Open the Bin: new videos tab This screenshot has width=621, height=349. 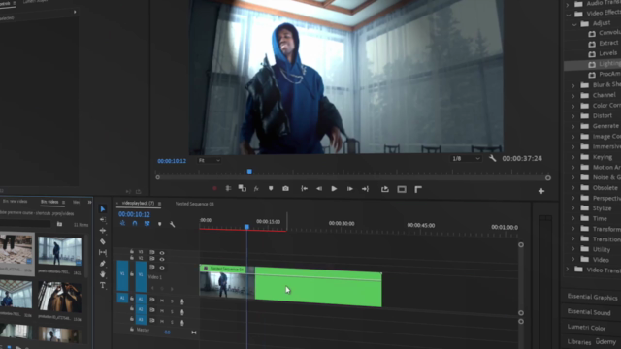pyautogui.click(x=16, y=202)
